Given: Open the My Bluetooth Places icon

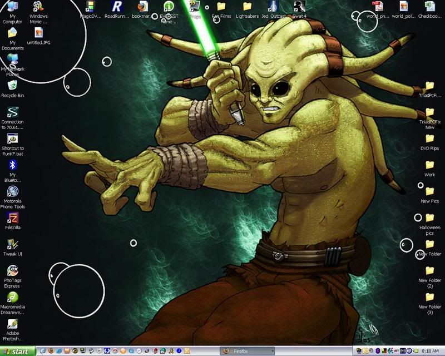Looking at the screenshot, I should point(12,165).
